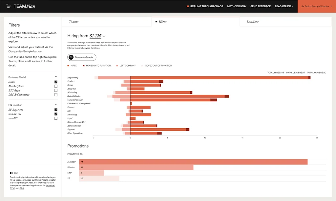This screenshot has height=201, width=336.
Task: Collapse the HQ Location filter section
Action: tap(56, 105)
